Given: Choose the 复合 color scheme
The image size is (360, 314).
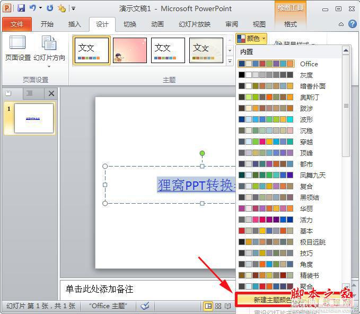Looking at the screenshot, I should click(289, 186).
